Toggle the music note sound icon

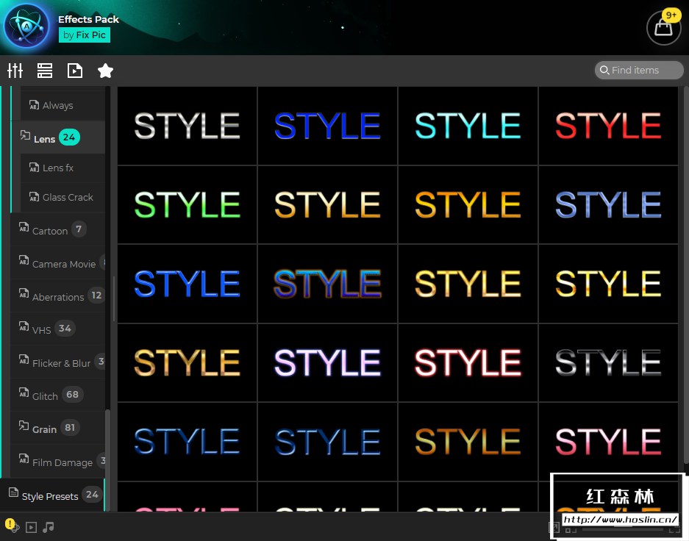coord(49,527)
